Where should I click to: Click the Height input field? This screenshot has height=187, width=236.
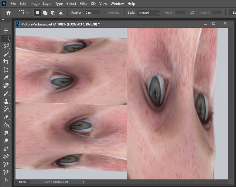coord(217,13)
